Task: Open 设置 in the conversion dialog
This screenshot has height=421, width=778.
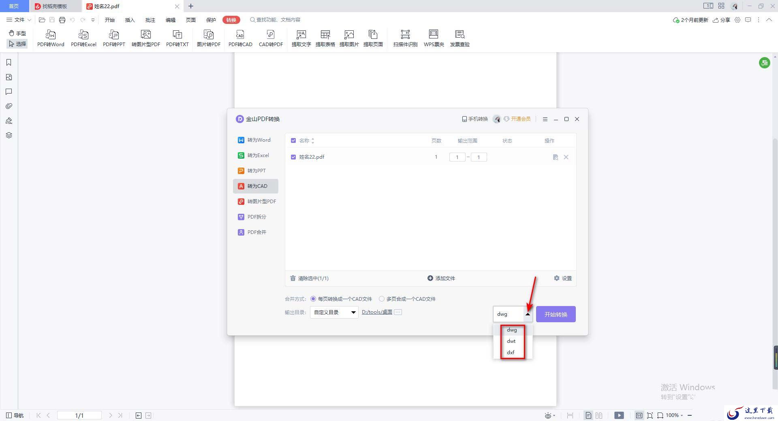Action: 563,279
